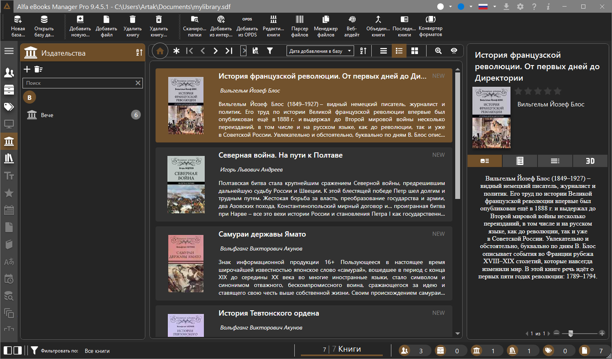Toggle the eye preview visibility button
Image resolution: width=612 pixels, height=359 pixels.
454,51
